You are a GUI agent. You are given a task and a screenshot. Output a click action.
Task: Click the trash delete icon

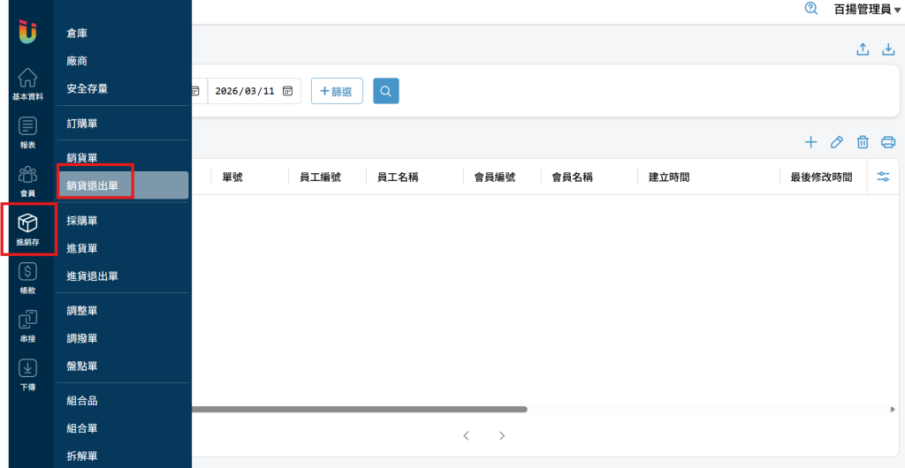[x=863, y=142]
